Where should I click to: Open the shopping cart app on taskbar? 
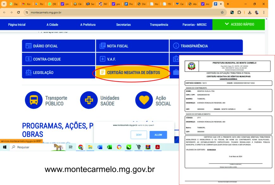tap(138, 147)
